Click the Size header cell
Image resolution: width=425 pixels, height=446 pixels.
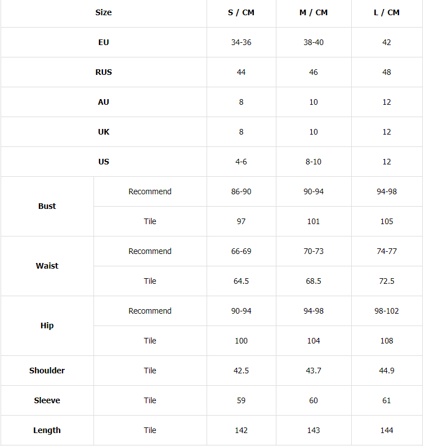(x=104, y=12)
